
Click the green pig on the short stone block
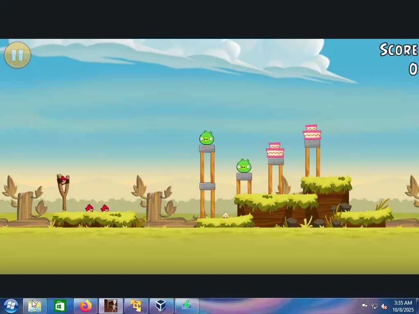click(244, 166)
